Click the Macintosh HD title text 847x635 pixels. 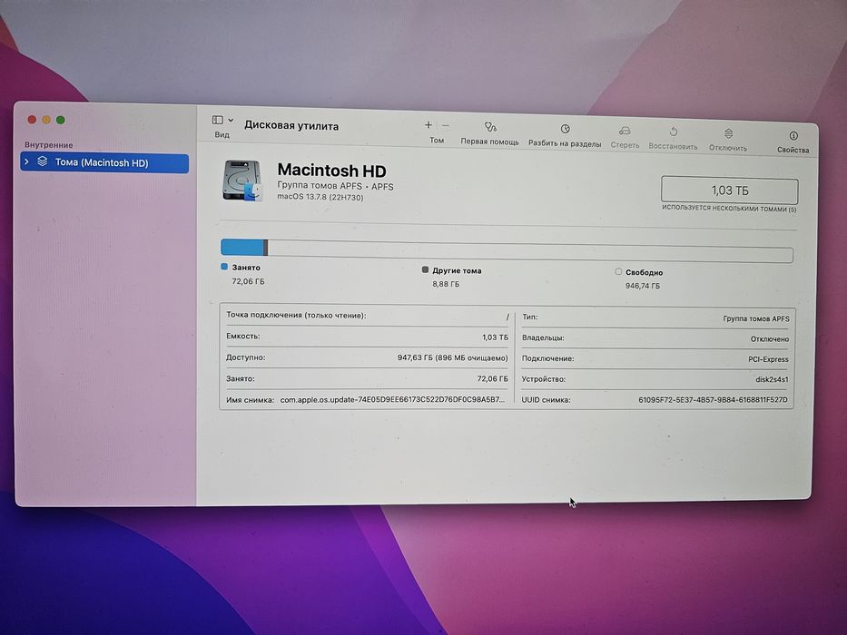tap(331, 171)
